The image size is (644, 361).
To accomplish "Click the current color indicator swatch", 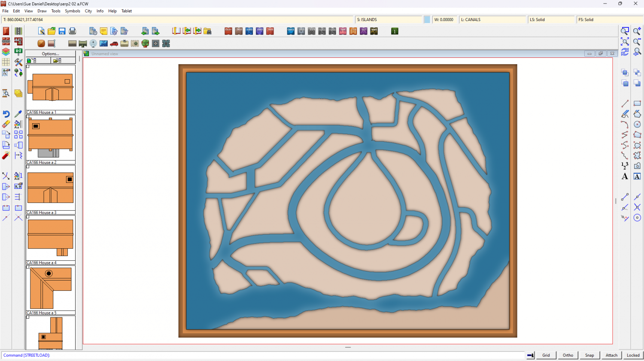I will tap(427, 20).
